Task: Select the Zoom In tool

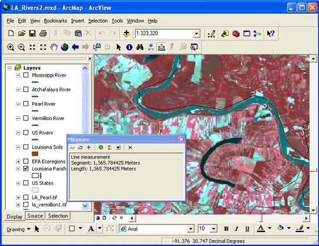Action: (10, 47)
